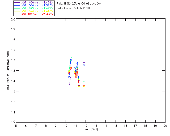This screenshot has height=136, width=170.
Task: Click the lowest purple plus marker near 1.35
Action: click(x=69, y=86)
